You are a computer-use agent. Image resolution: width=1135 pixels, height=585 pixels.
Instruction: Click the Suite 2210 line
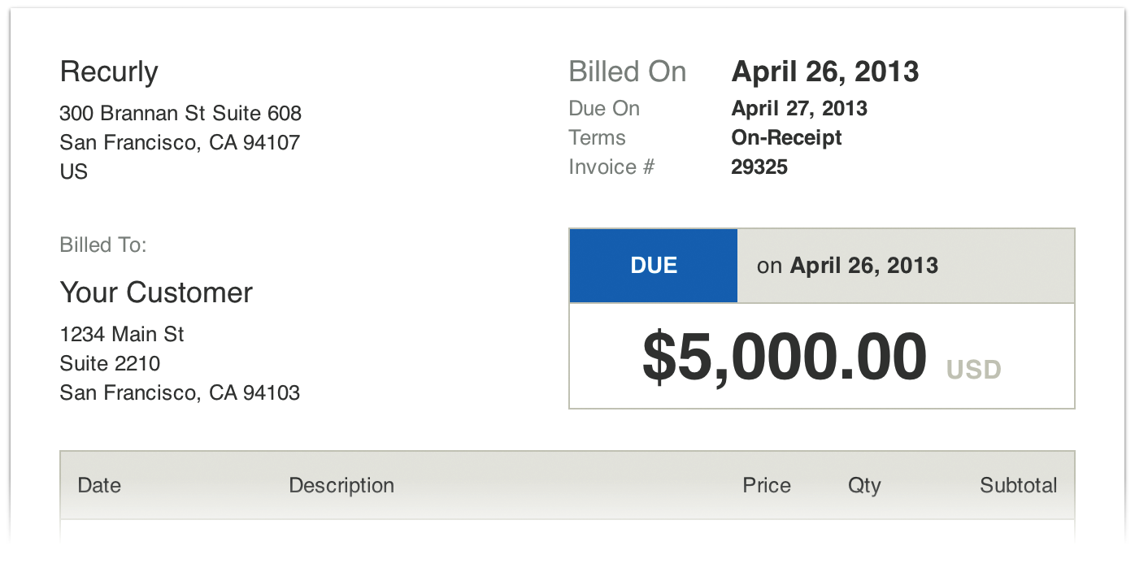coord(110,363)
